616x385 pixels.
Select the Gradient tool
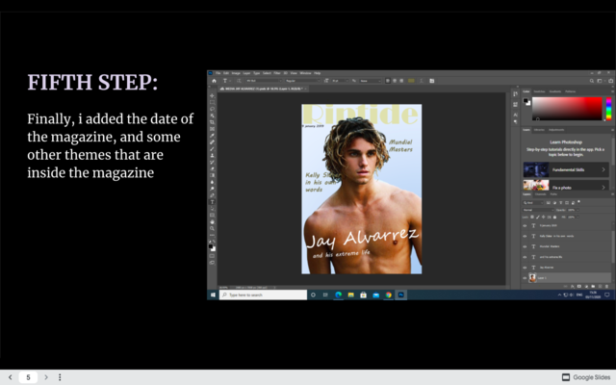212,175
